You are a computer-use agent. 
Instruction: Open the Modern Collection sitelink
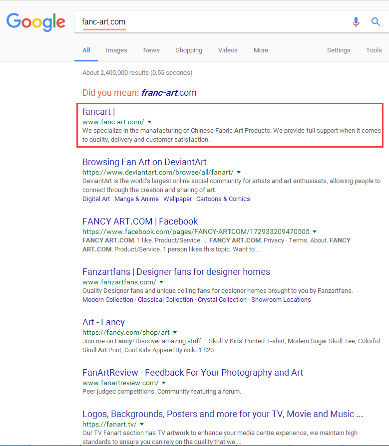point(108,300)
